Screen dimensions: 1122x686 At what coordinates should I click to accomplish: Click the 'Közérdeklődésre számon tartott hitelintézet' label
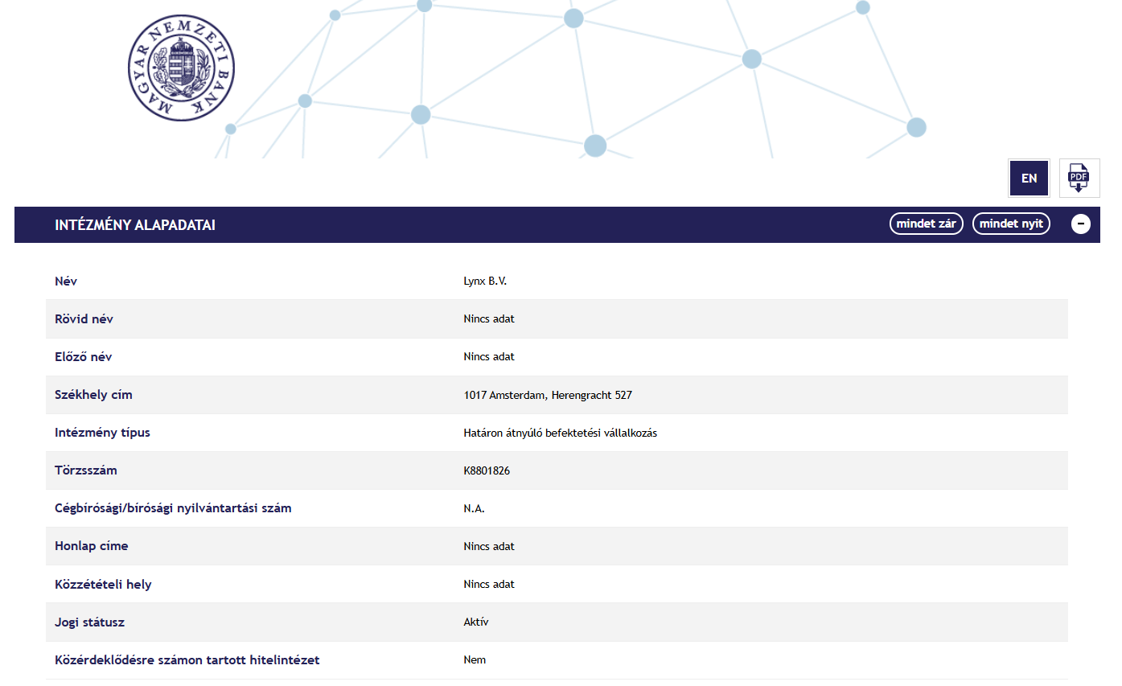coord(187,659)
